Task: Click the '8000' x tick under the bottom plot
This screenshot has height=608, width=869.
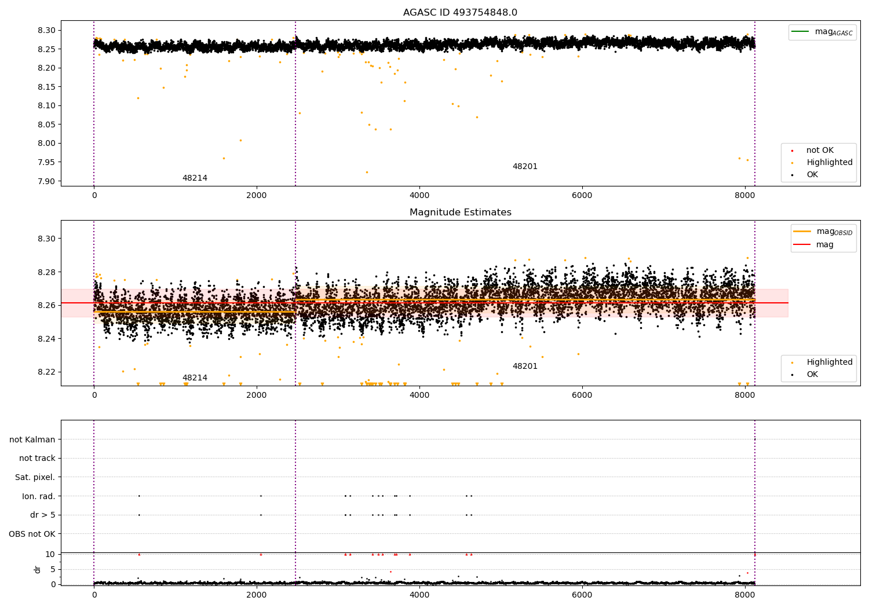Action: pyautogui.click(x=745, y=595)
